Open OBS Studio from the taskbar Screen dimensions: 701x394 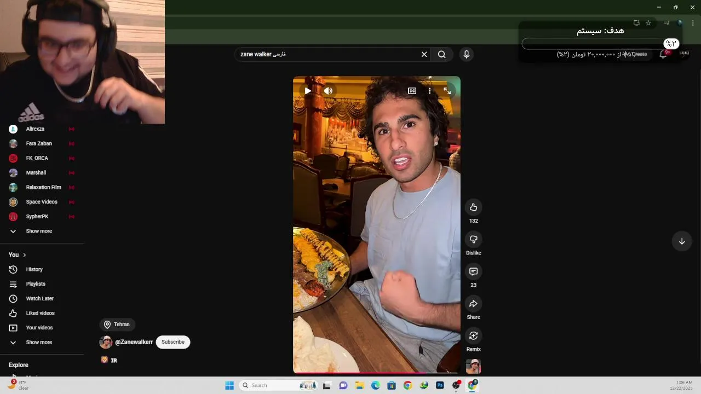[456, 385]
